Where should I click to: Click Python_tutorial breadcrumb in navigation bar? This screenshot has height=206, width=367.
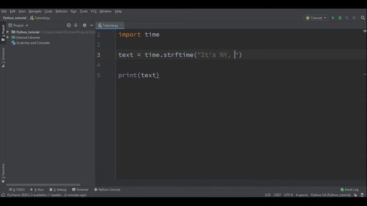click(x=14, y=18)
